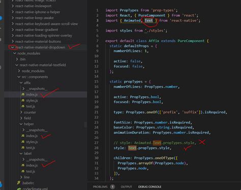Image resolution: width=241 pixels, height=190 pixels.
Task: Click the problems count badge '1'
Action: pyautogui.click(x=112, y=186)
